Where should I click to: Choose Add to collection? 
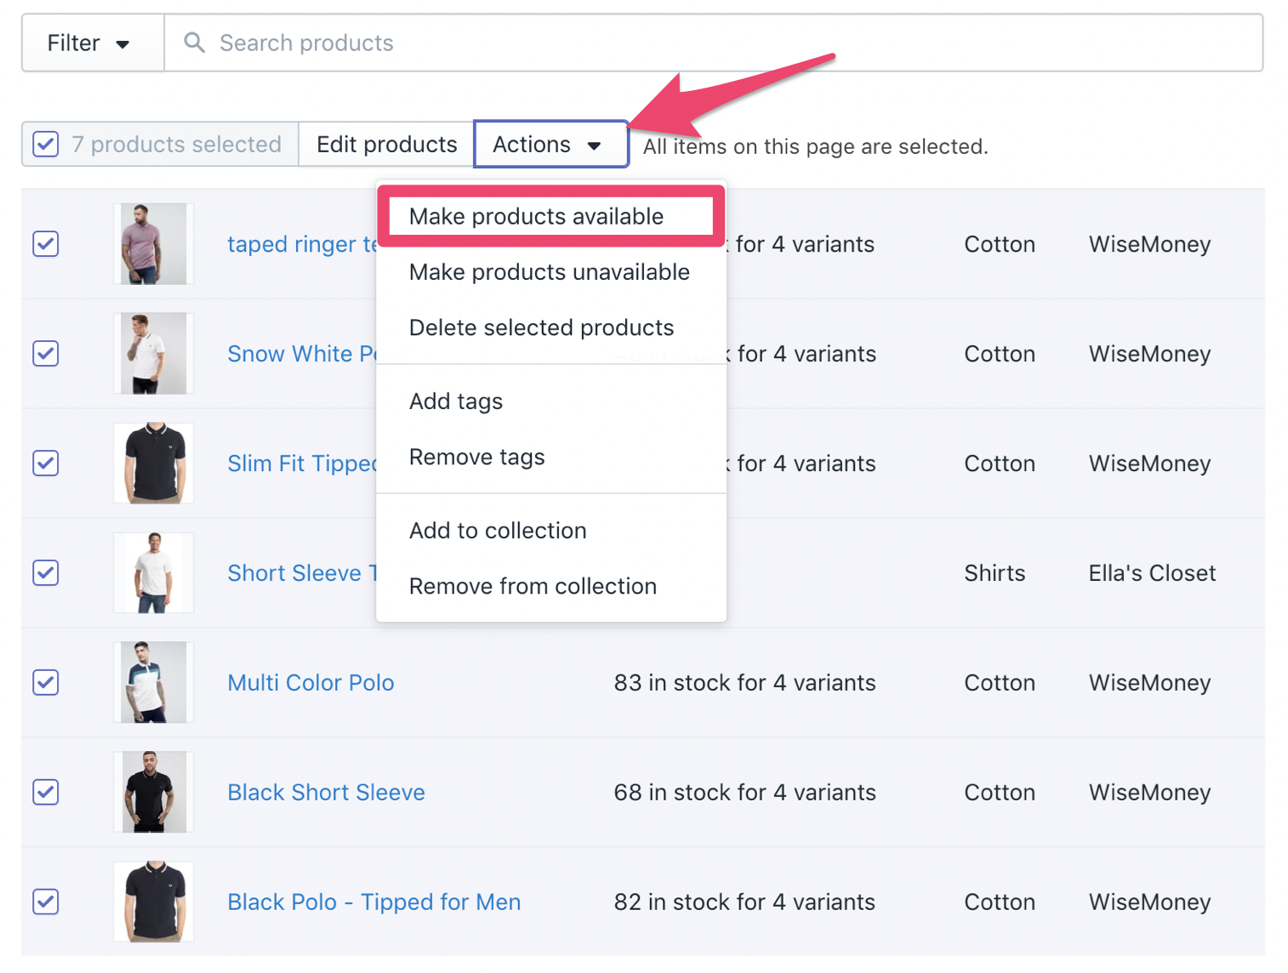pyautogui.click(x=550, y=530)
